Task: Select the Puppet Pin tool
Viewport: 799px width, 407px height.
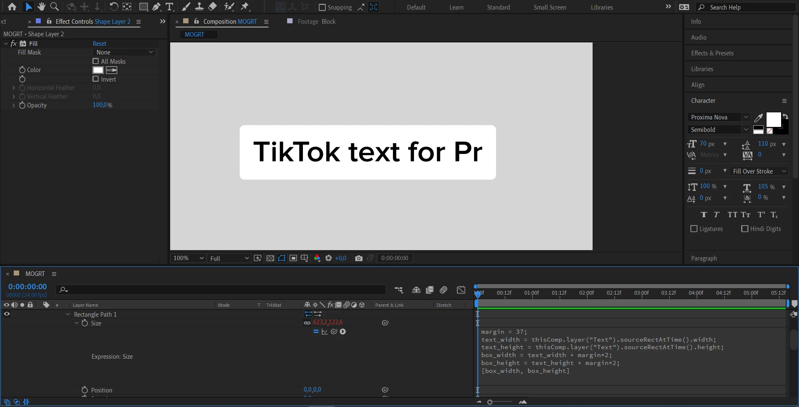Action: pos(245,7)
